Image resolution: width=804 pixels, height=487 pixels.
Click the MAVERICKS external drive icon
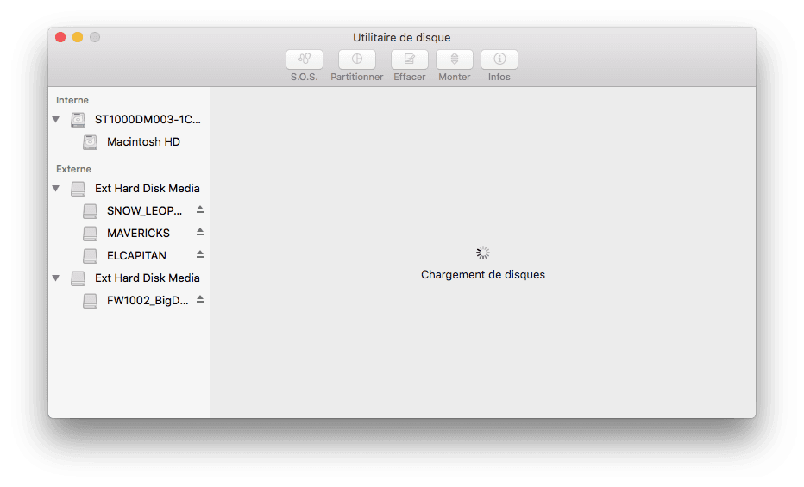click(x=91, y=234)
